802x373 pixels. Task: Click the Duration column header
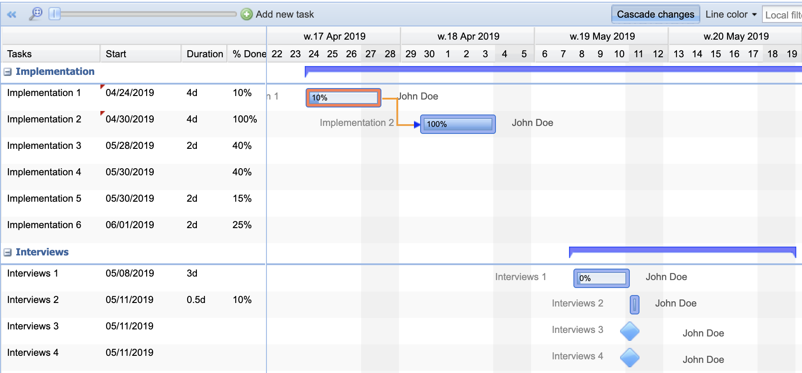204,54
